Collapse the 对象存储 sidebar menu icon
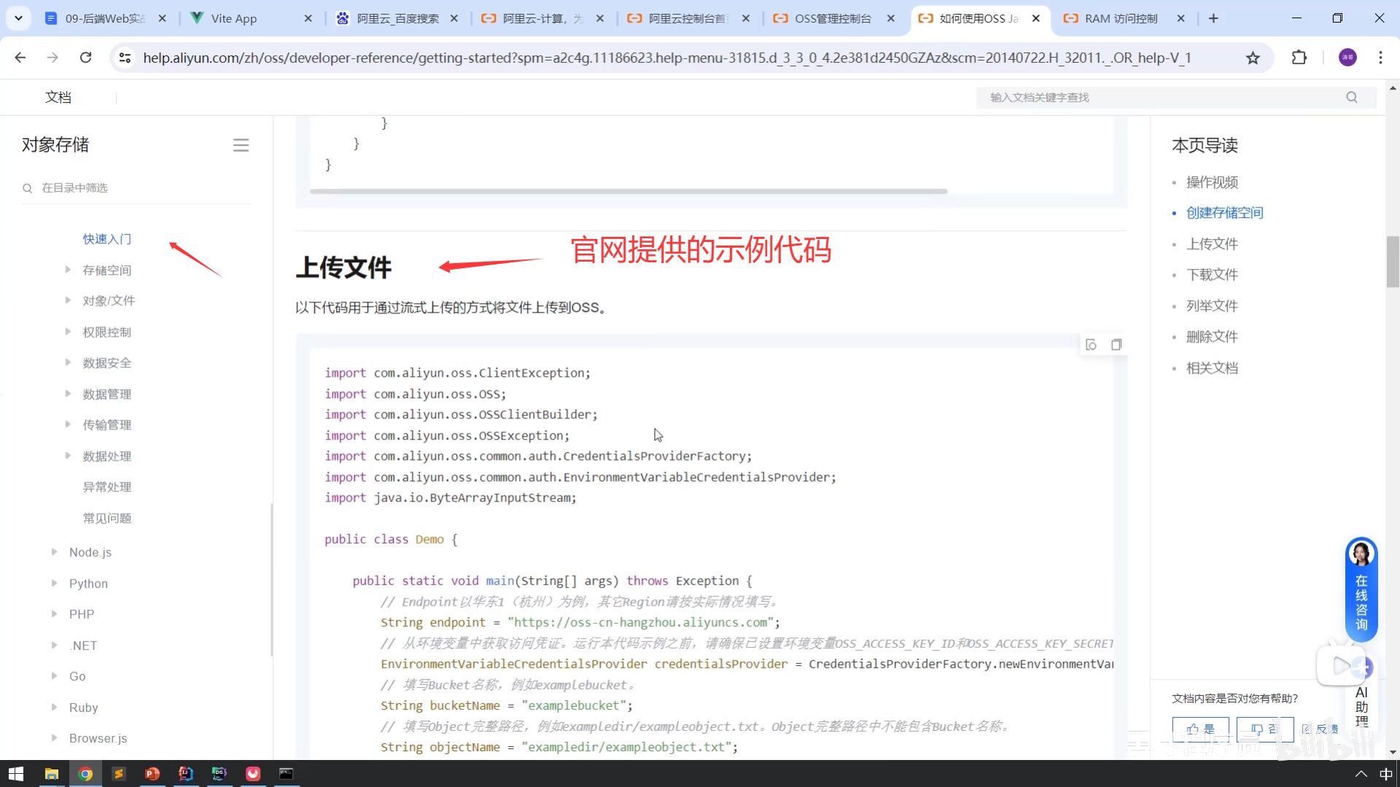The width and height of the screenshot is (1400, 787). click(241, 145)
